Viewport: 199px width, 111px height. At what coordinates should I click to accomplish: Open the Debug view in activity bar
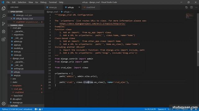click(3, 31)
